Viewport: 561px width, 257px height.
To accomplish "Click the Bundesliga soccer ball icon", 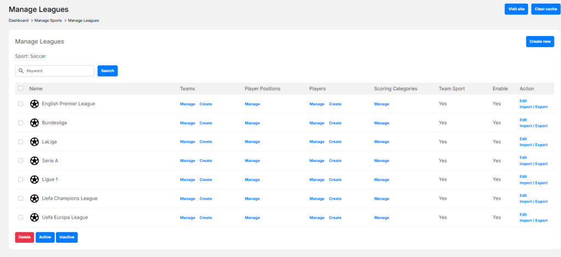I will [x=34, y=122].
